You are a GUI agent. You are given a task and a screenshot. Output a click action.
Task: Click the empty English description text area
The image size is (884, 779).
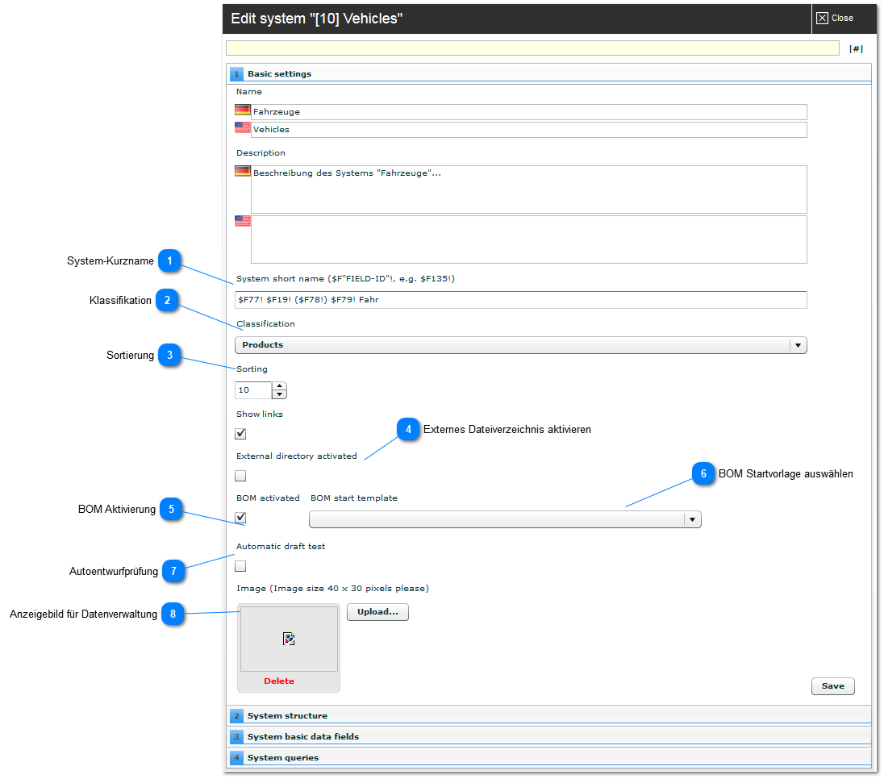(529, 240)
